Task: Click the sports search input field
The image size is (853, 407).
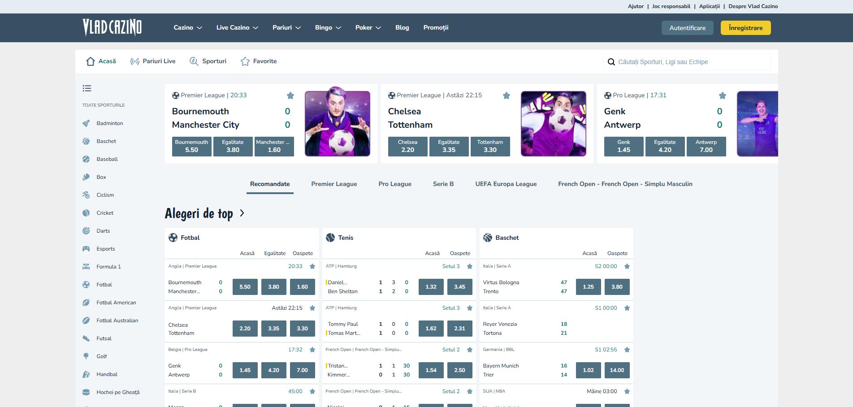Action: click(x=687, y=62)
